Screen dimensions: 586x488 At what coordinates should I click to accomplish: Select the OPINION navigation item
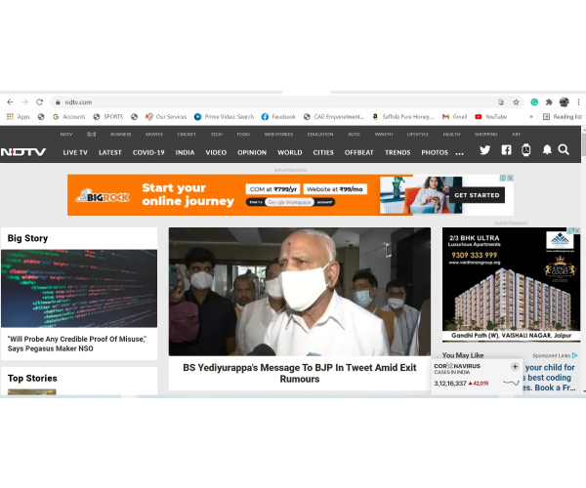251,152
